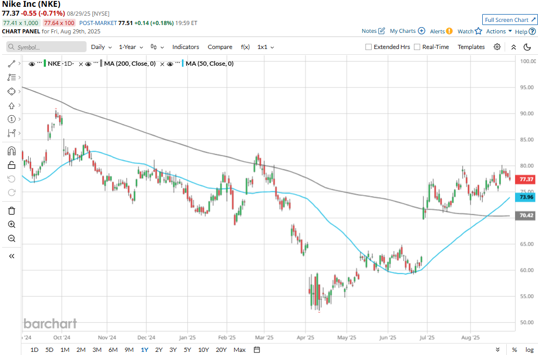The image size is (538, 355).
Task: Enable the Real-Time checkbox
Action: tap(417, 47)
